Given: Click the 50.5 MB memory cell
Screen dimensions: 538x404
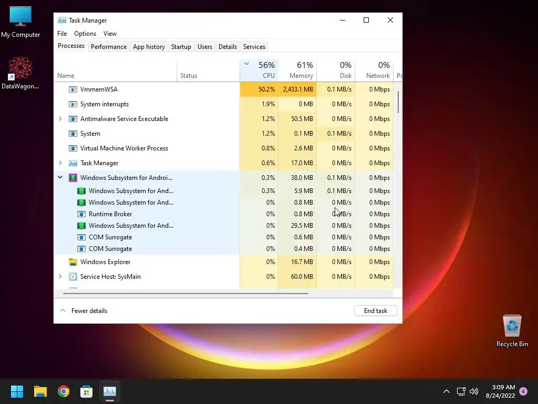Looking at the screenshot, I should coord(297,119).
